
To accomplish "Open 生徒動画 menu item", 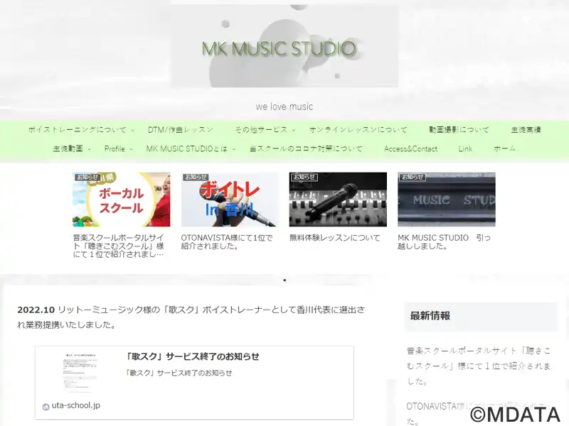I will point(68,148).
